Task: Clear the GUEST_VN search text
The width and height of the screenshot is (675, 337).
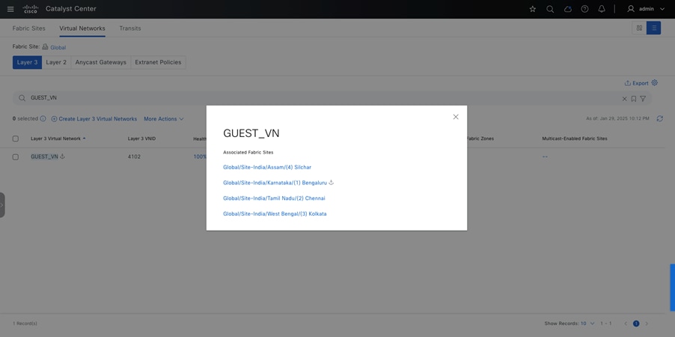Action: click(625, 99)
